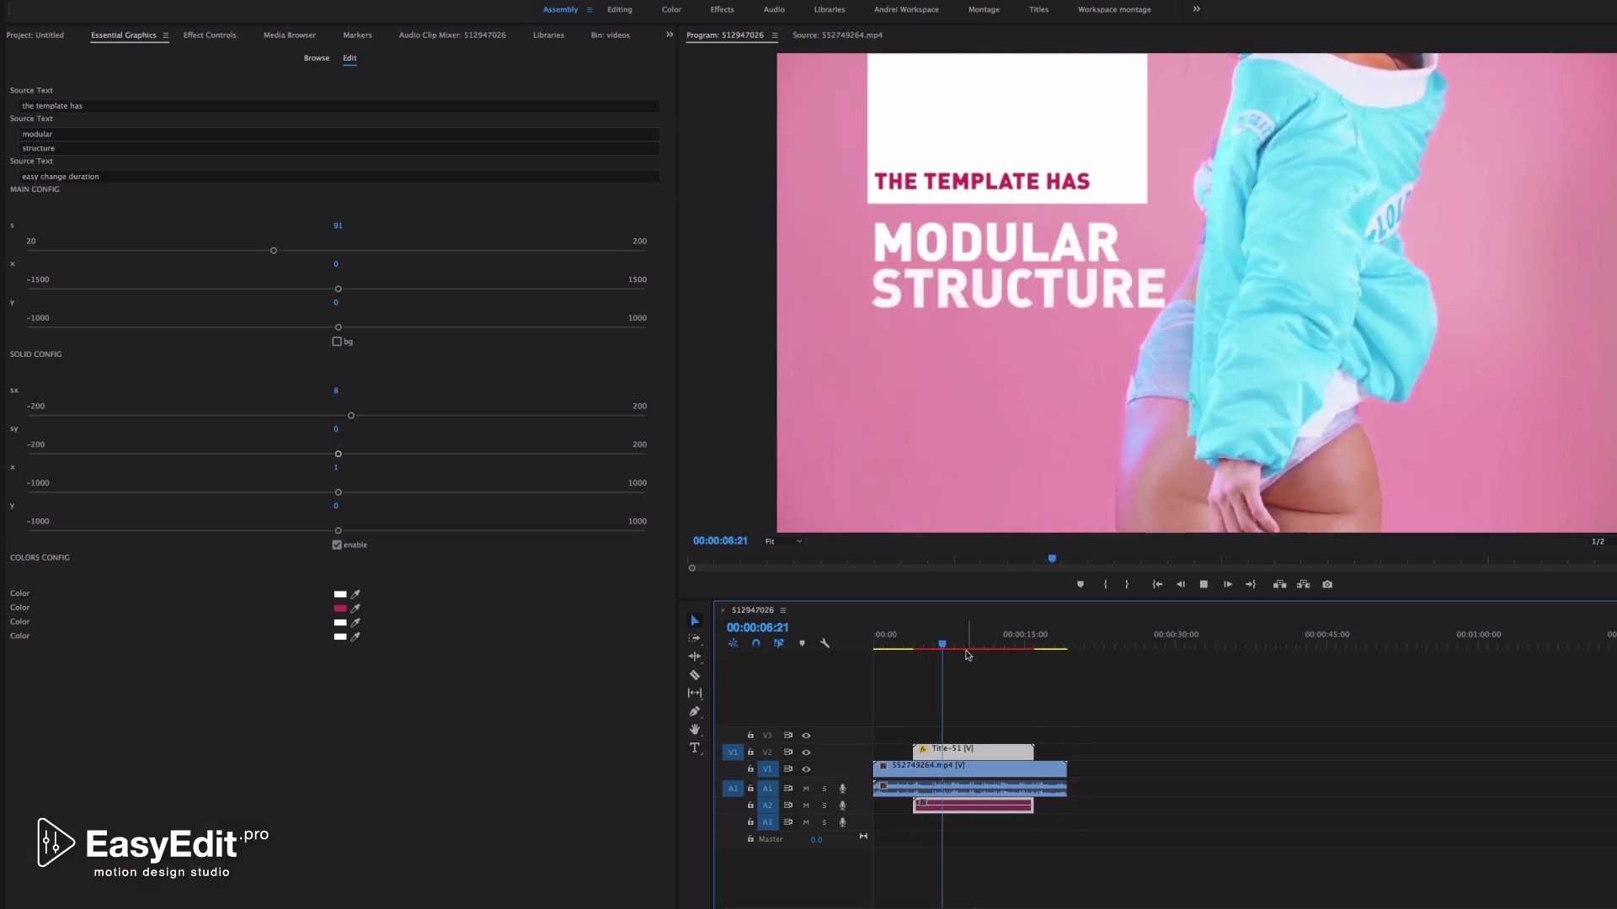Viewport: 1617px width, 909px height.
Task: Switch to the Browse tab
Action: 316,58
